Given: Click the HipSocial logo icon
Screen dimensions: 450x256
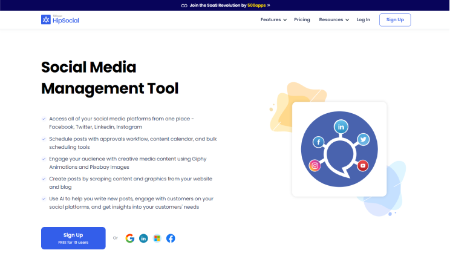Looking at the screenshot, I should coord(45,19).
